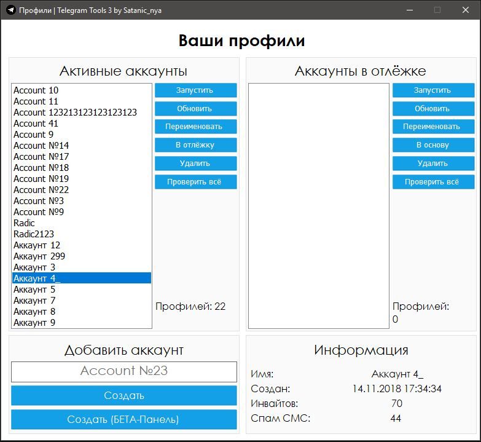Screen dimensions: 481x442
Task: Focus the Account №23 name input field
Action: pos(123,371)
